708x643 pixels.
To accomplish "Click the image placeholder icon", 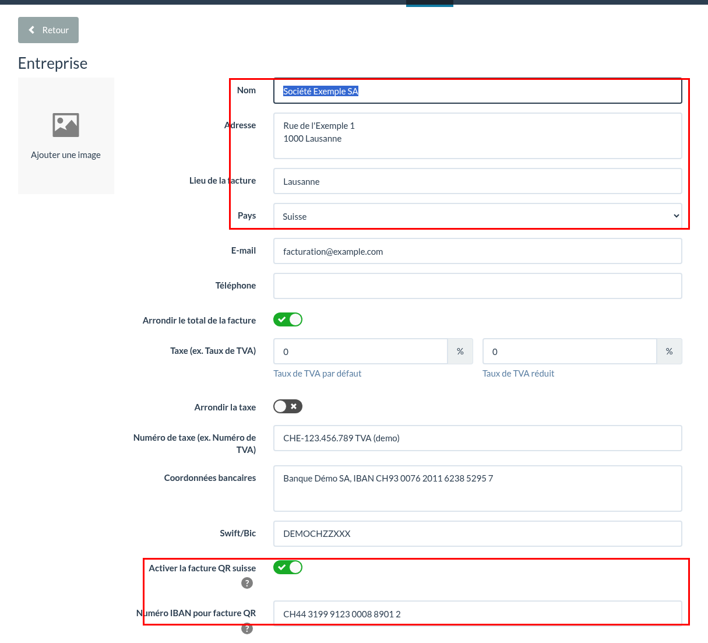I will pyautogui.click(x=66, y=125).
